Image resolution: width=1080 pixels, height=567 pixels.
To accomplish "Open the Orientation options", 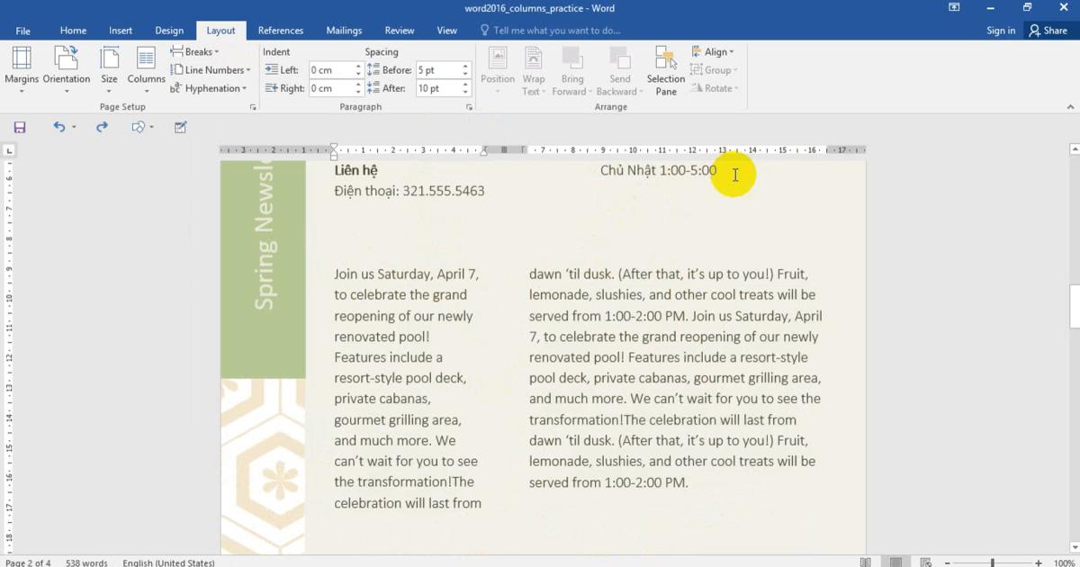I will pyautogui.click(x=67, y=70).
